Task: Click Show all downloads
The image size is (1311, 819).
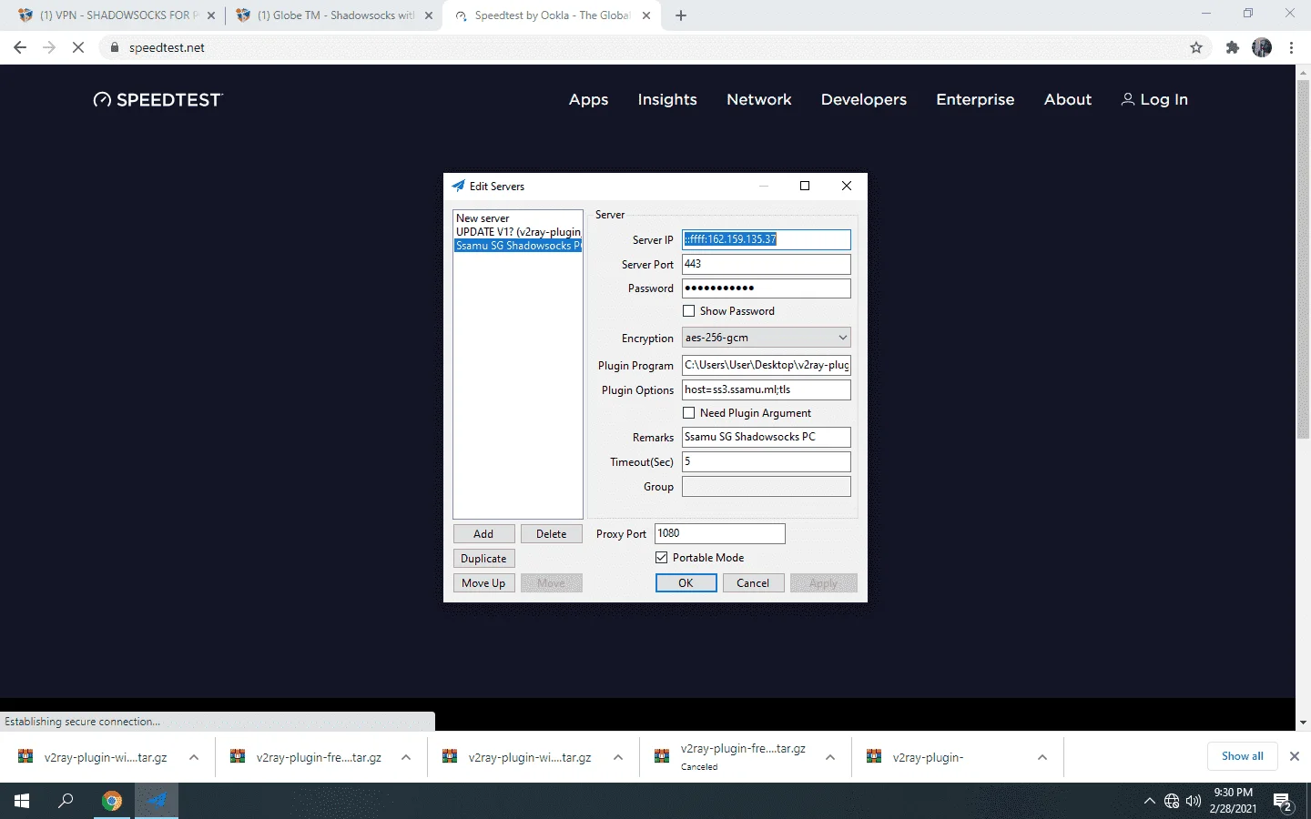Action: point(1243,756)
